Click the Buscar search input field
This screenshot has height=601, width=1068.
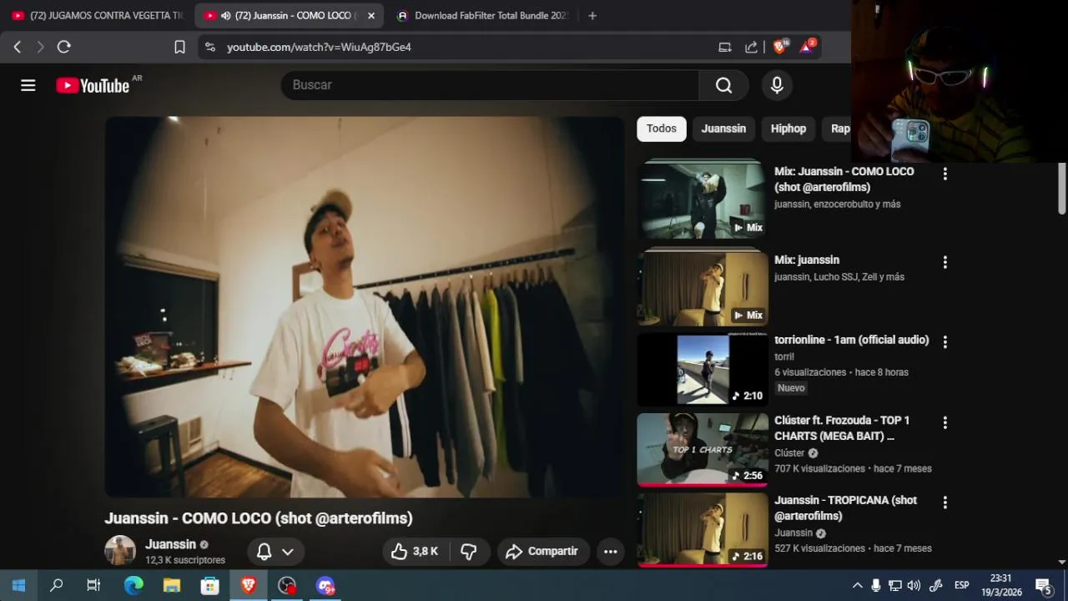click(x=490, y=85)
